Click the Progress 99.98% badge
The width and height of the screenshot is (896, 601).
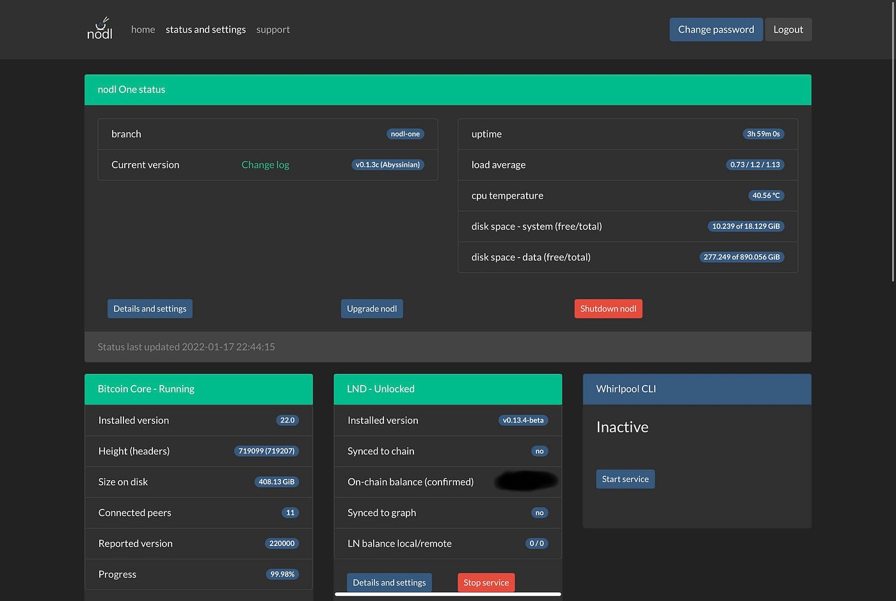click(x=282, y=574)
